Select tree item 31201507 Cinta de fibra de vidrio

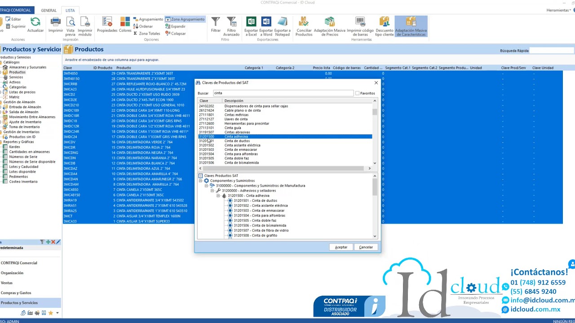coord(261,230)
